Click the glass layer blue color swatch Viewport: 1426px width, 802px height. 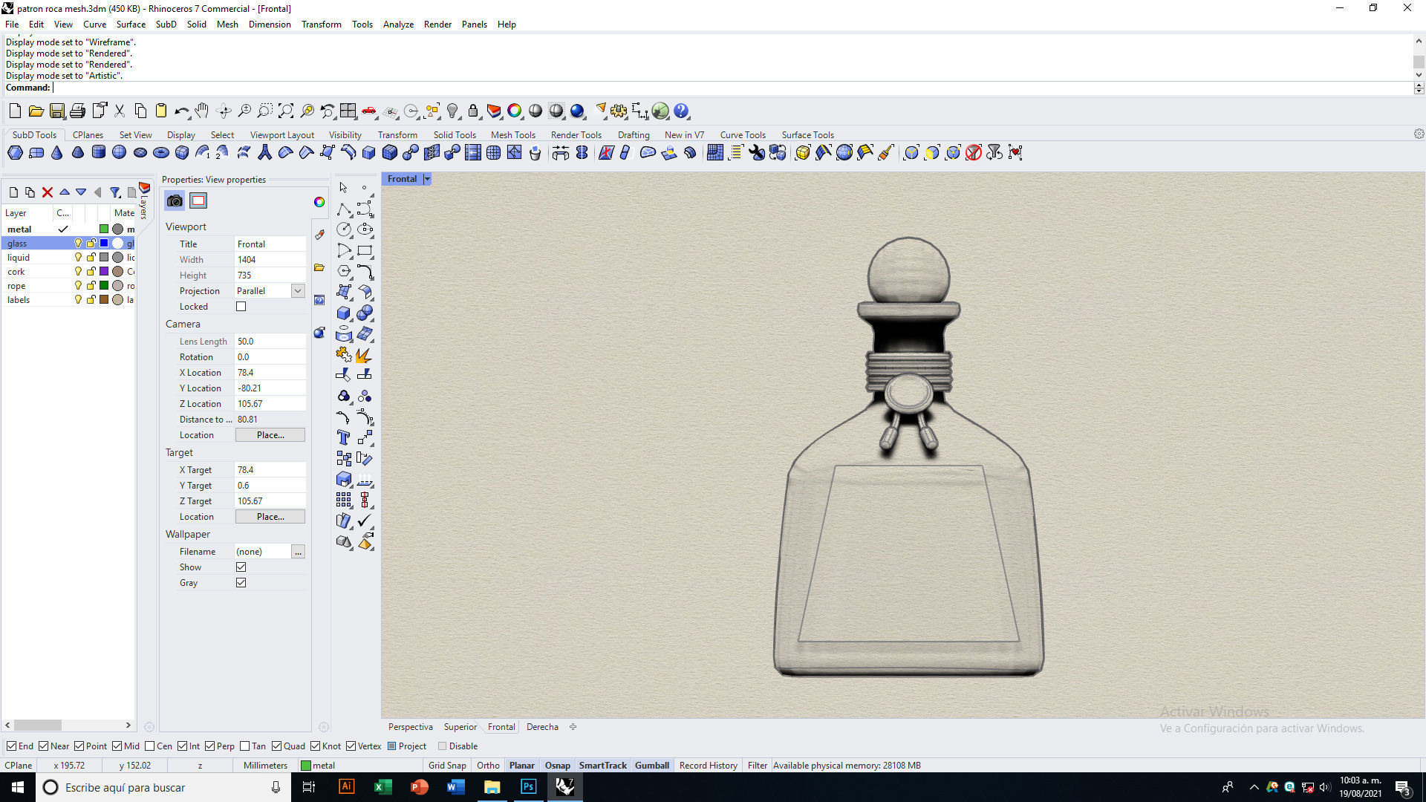coord(104,244)
